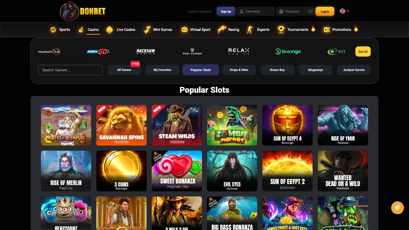Screen dimensions: 409x230
Task: Focus the Search Games field
Action: coord(71,70)
